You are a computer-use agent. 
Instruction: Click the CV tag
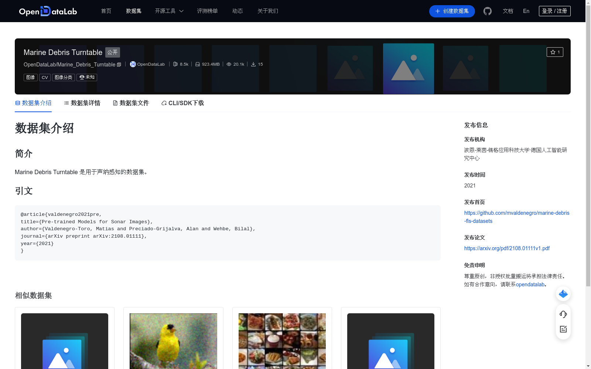(45, 77)
